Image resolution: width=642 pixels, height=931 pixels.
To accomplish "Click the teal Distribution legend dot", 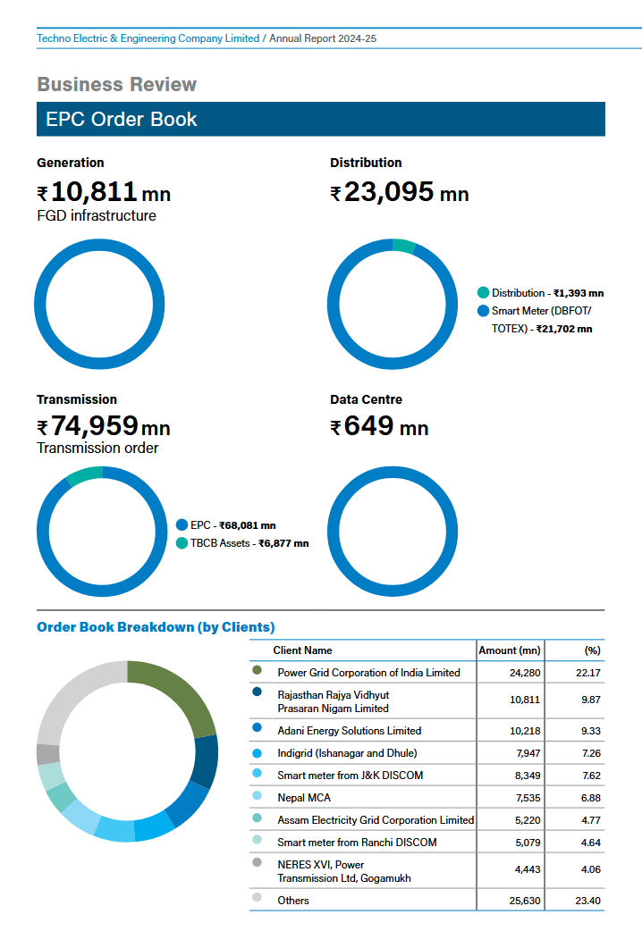I will (484, 293).
